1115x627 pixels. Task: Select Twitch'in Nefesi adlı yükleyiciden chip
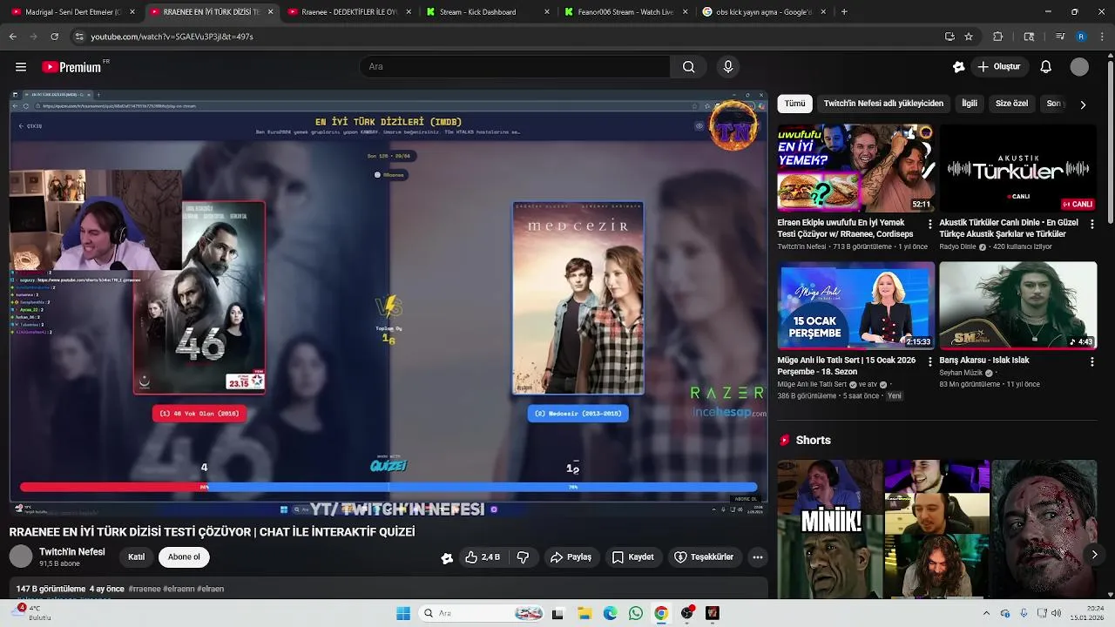point(883,104)
